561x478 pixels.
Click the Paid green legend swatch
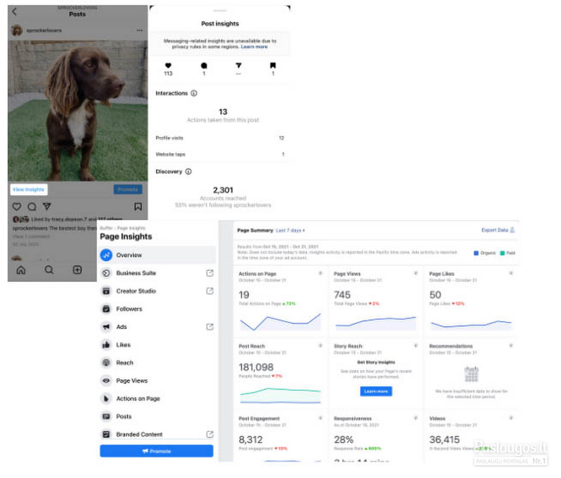(503, 253)
